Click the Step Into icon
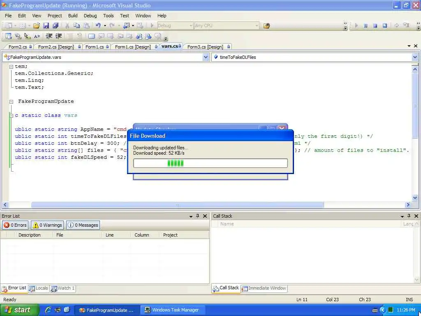Image resolution: width=421 pixels, height=316 pixels. pos(407,26)
